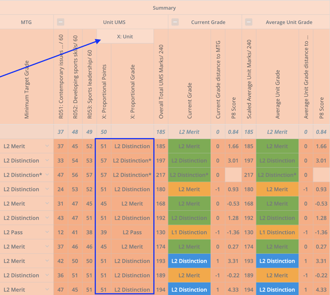
Task: Click the X: Proportional Grade column header
Action: click(x=132, y=91)
